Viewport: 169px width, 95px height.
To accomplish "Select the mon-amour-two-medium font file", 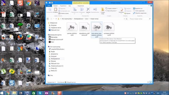I will pos(97,30).
